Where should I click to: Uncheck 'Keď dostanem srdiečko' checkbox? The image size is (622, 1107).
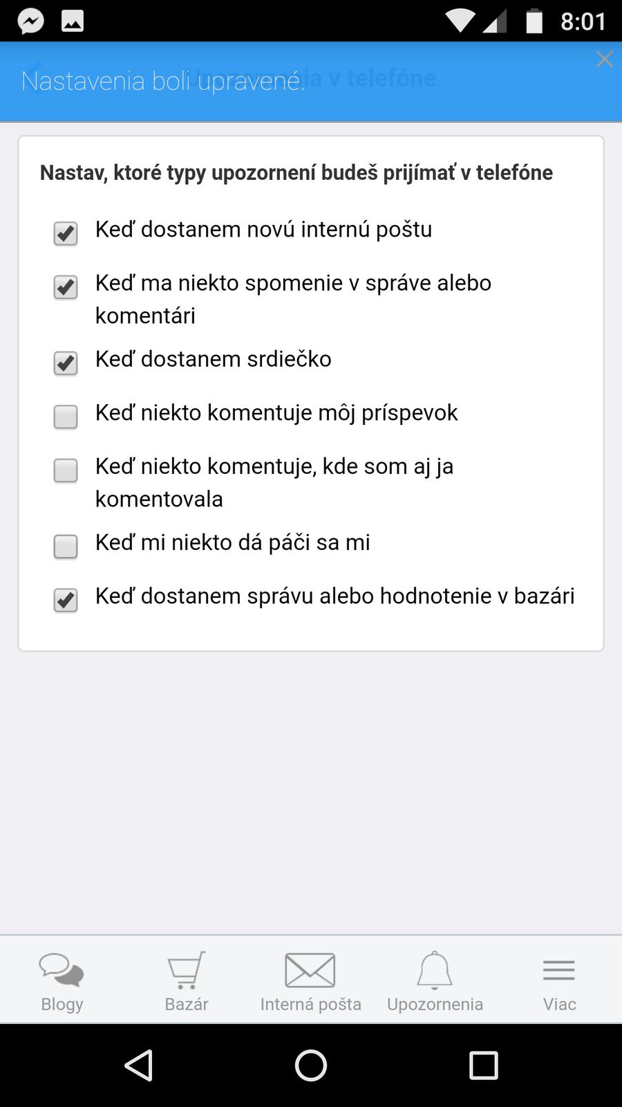[x=66, y=363]
